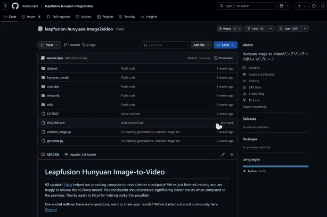Click the Python language progress bar
This screenshot has height=217, width=327.
[275, 166]
